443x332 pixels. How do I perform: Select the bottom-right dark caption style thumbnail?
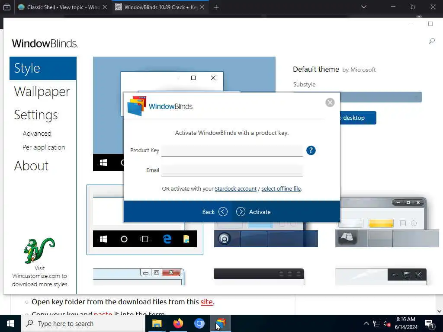[381, 277]
